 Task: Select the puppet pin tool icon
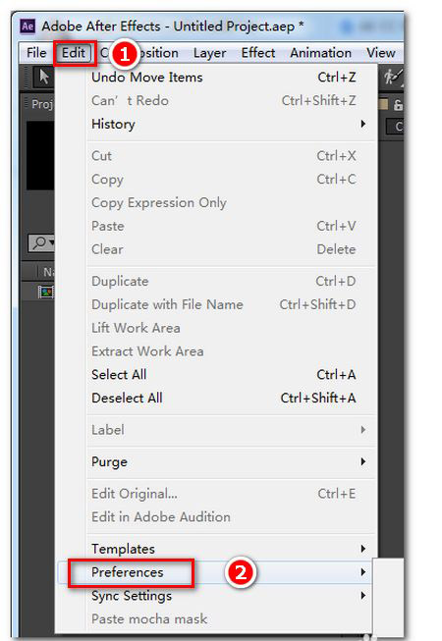click(x=393, y=77)
